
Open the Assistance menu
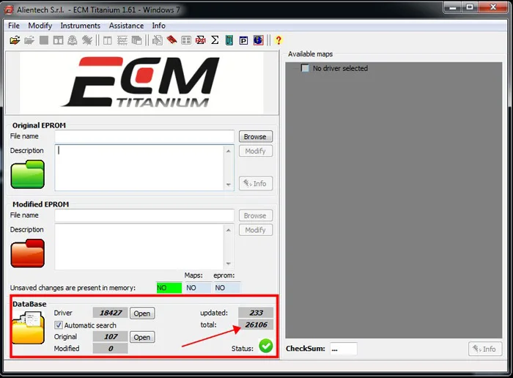[126, 26]
